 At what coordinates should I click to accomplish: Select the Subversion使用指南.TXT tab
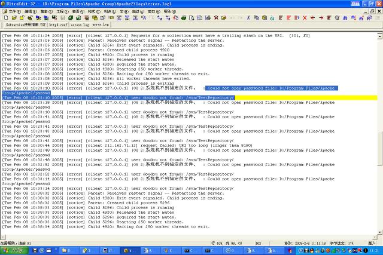click(x=26, y=25)
